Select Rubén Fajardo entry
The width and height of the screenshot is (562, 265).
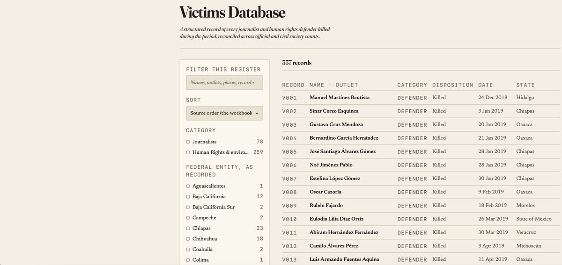(326, 205)
